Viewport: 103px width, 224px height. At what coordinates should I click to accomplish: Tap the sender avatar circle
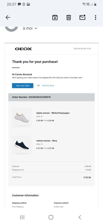click(11, 29)
